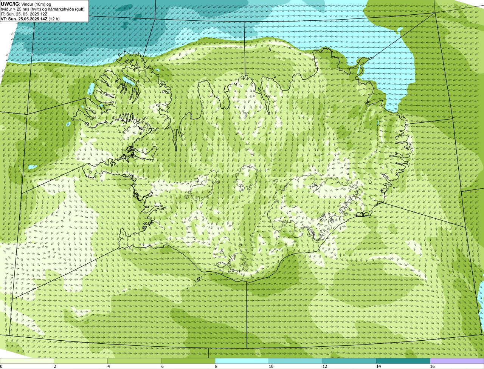This screenshot has height=369, width=484.
Task: Click the turquoise 10–12 m/s legend swatch
Action: click(x=296, y=361)
